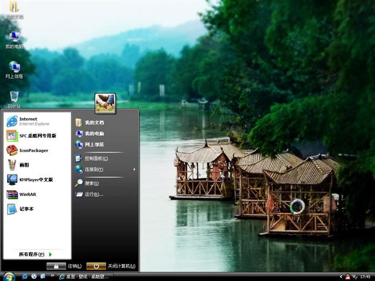The height and width of the screenshot is (281, 375).
Task: Click the QQ penguin tray icon
Action: tap(347, 276)
